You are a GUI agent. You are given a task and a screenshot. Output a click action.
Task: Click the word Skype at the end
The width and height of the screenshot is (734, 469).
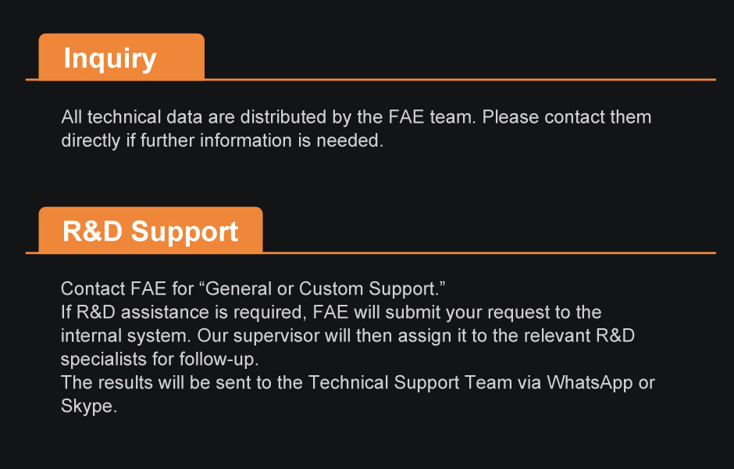pyautogui.click(x=88, y=406)
